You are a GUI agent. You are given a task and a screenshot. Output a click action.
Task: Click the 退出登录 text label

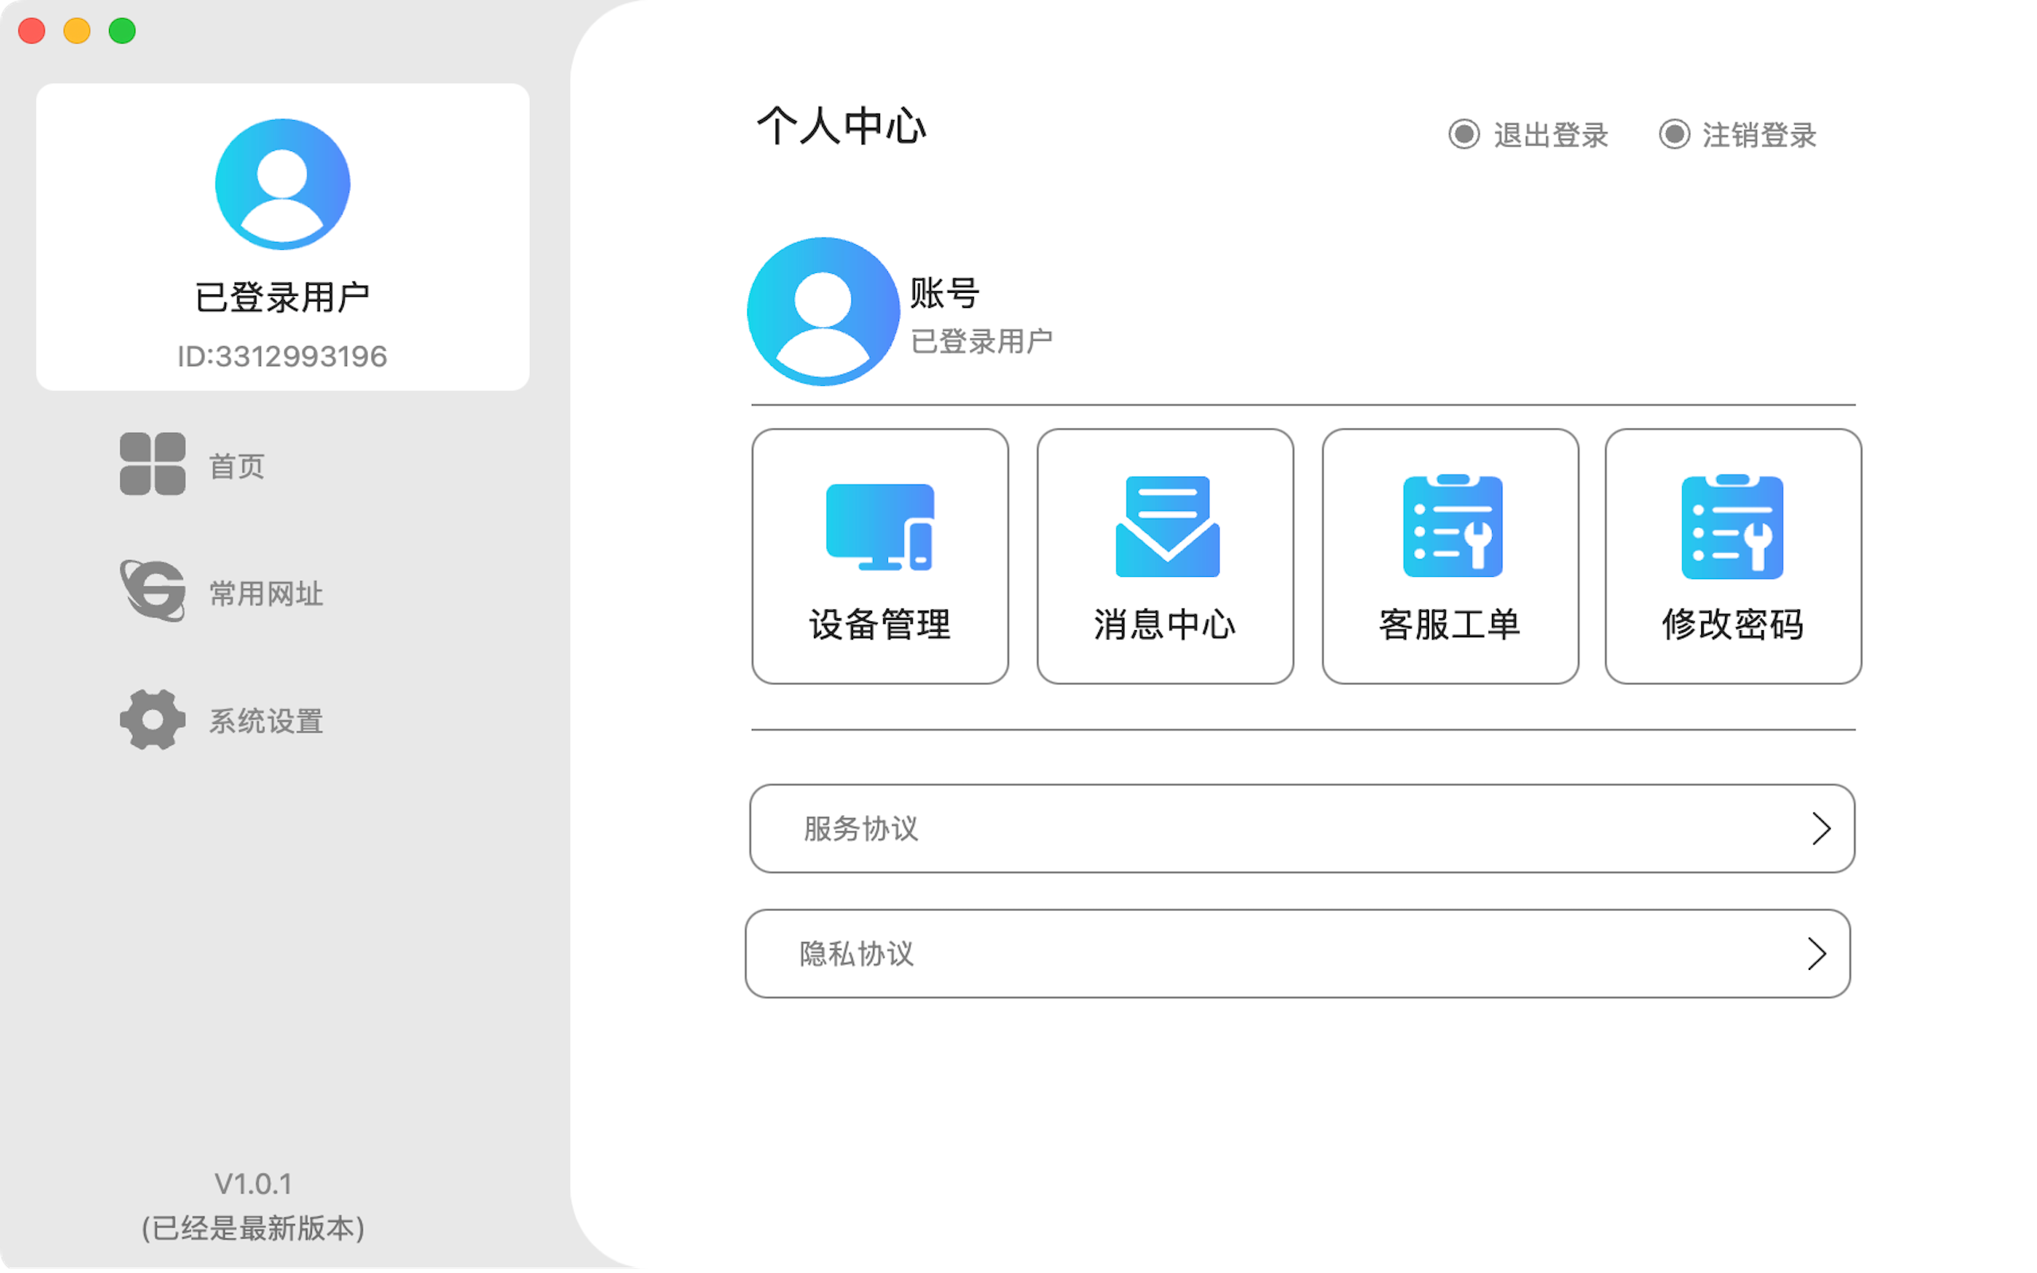pyautogui.click(x=1551, y=134)
